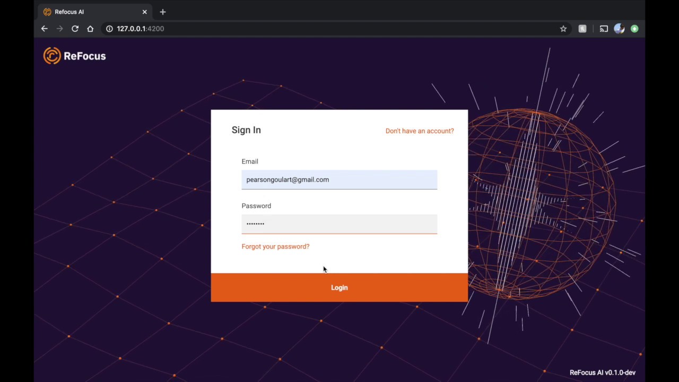
Task: Open the browser profile avatar
Action: tap(619, 29)
